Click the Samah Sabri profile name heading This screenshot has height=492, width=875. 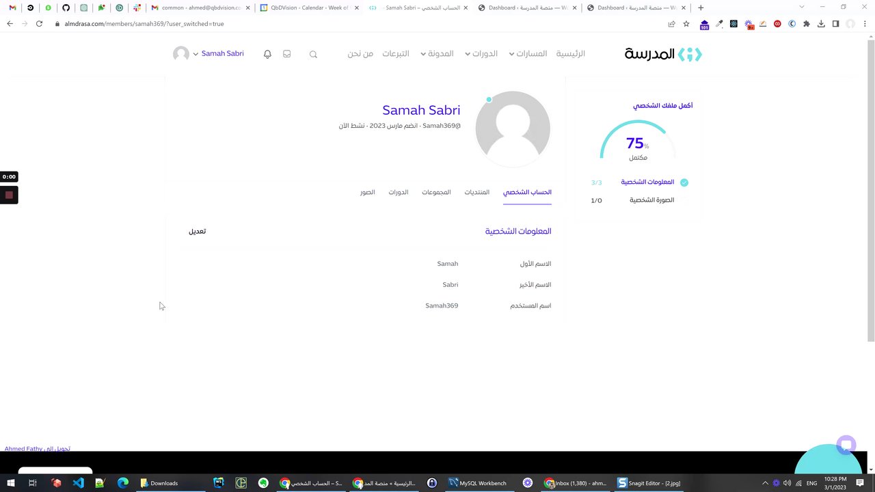[x=421, y=110]
